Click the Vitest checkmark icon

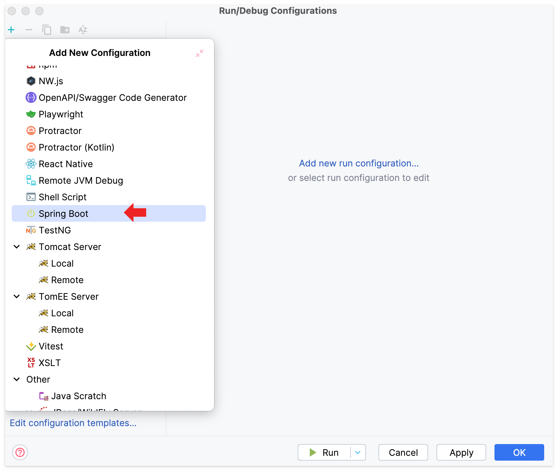[31, 346]
